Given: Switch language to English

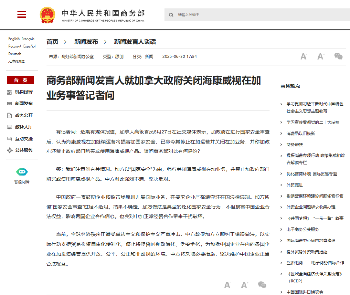Looking at the screenshot, I should 14,39.
